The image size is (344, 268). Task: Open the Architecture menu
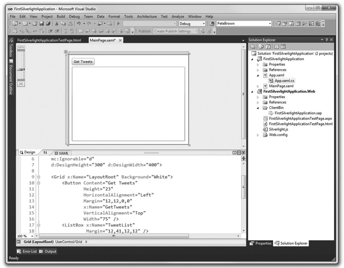[147, 16]
